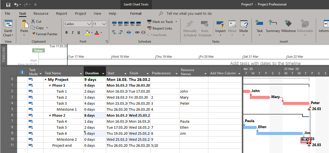Viewport: 329px width, 153px height.
Task: Toggle Underline text formatting
Action: point(79,33)
